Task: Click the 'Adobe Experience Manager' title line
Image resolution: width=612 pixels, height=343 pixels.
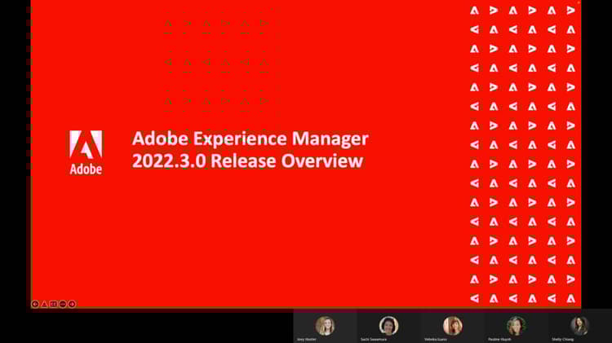Action: click(251, 139)
